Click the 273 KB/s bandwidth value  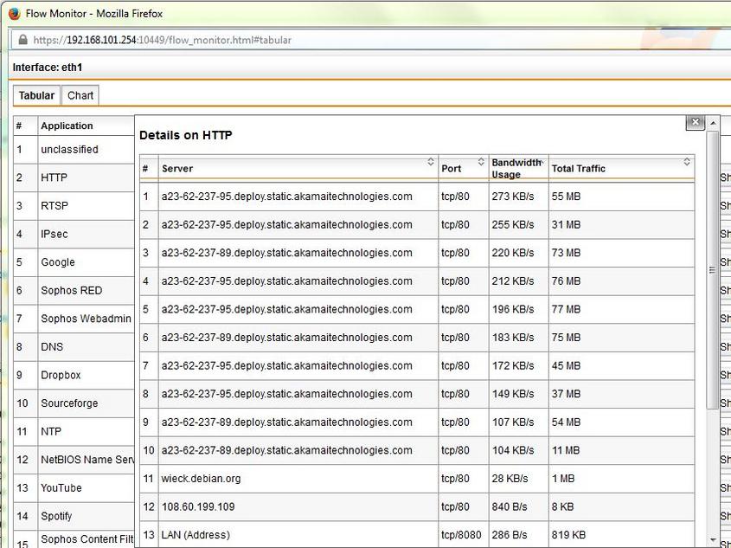[513, 197]
